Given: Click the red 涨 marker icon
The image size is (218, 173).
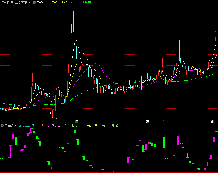Looking at the screenshot, I should (x=212, y=121).
